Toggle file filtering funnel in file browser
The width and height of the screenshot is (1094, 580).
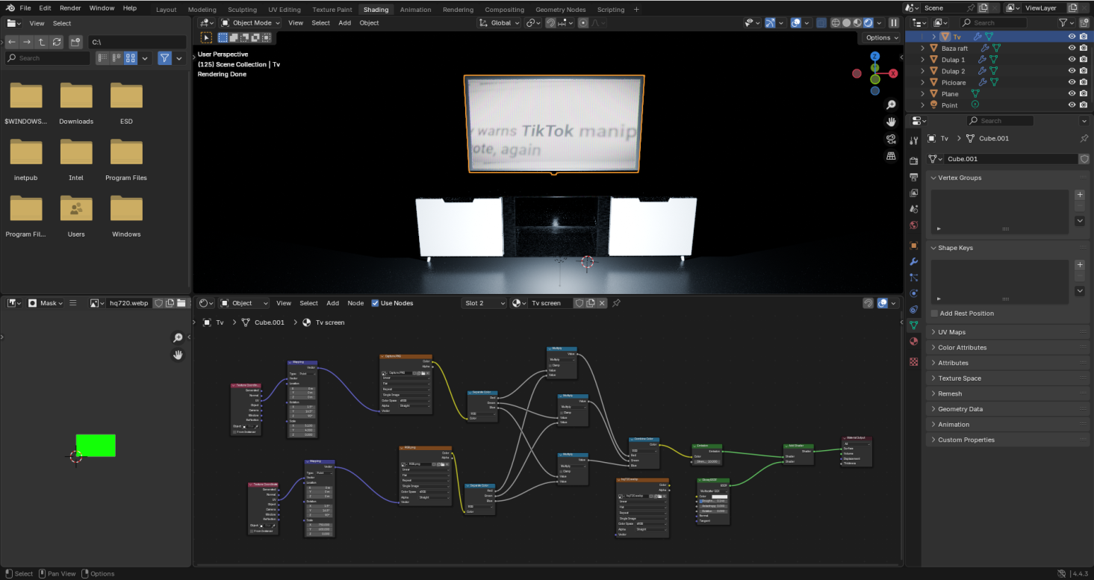pos(165,57)
